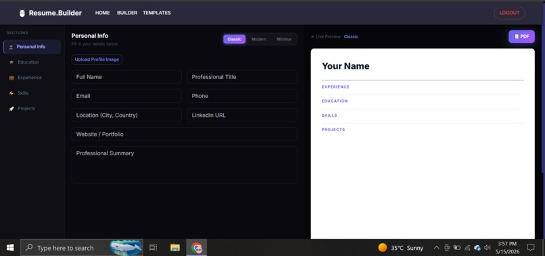Open the notification center icon
The image size is (545, 256).
tap(530, 248)
